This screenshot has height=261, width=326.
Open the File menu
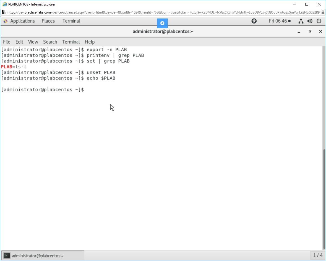click(7, 42)
